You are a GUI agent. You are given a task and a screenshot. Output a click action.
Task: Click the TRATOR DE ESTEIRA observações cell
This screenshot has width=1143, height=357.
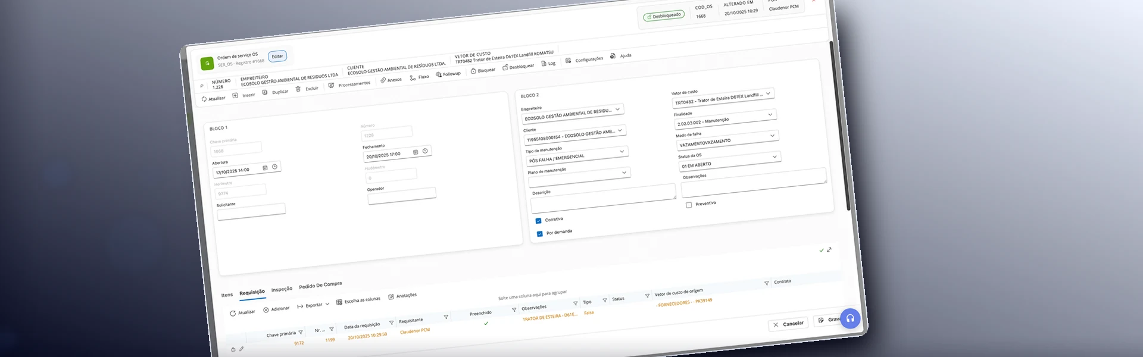coord(550,317)
